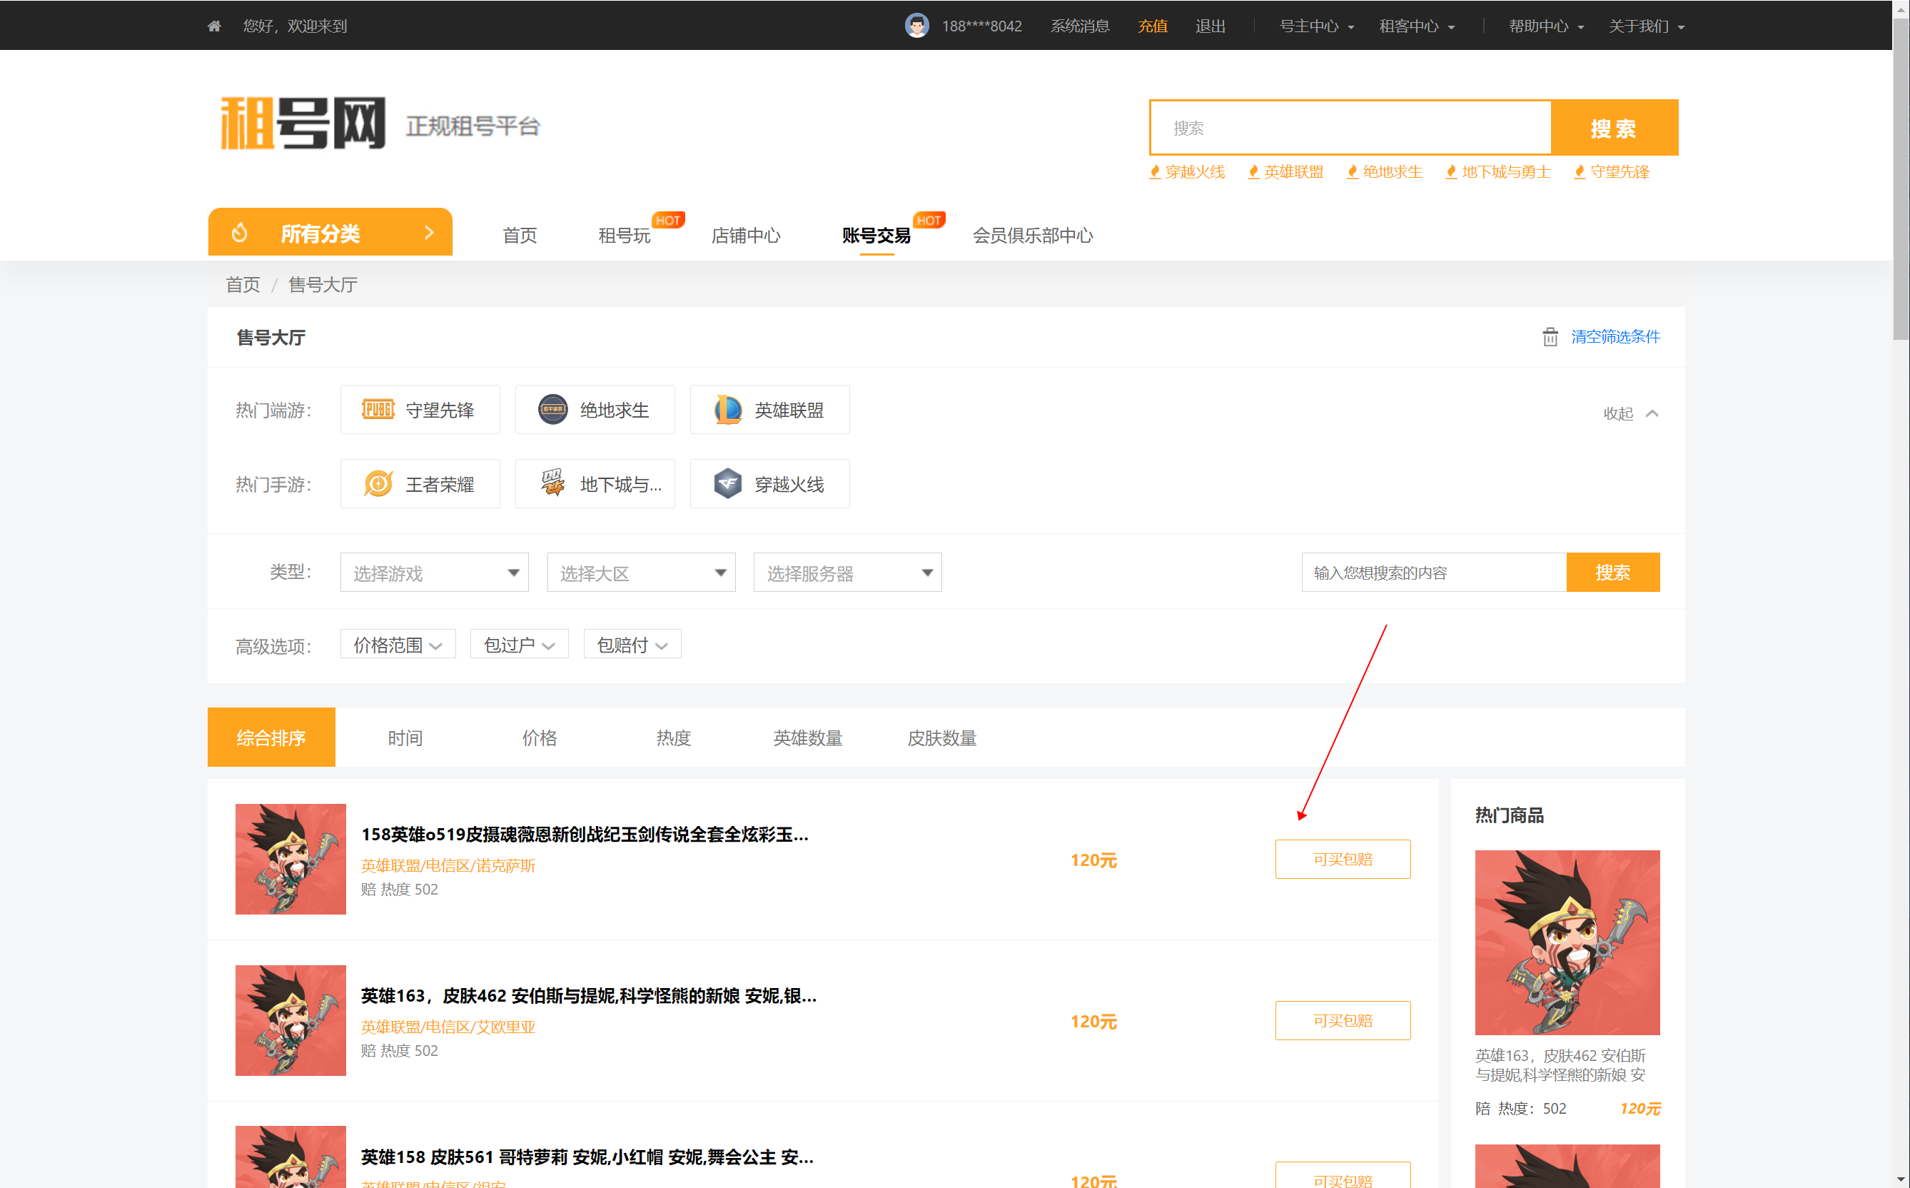The width and height of the screenshot is (1910, 1188).
Task: Sort listings by 英雄数量
Action: 807,738
